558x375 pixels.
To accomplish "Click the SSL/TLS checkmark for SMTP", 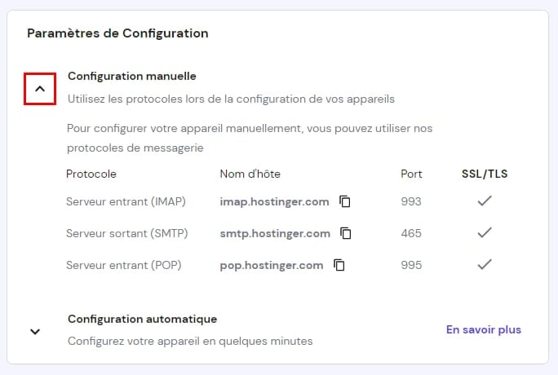I will [485, 232].
